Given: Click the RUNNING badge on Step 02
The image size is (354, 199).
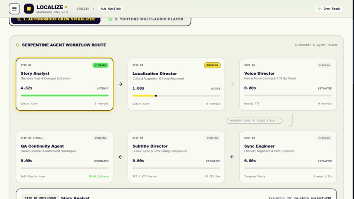Looking at the screenshot, I should (212, 65).
